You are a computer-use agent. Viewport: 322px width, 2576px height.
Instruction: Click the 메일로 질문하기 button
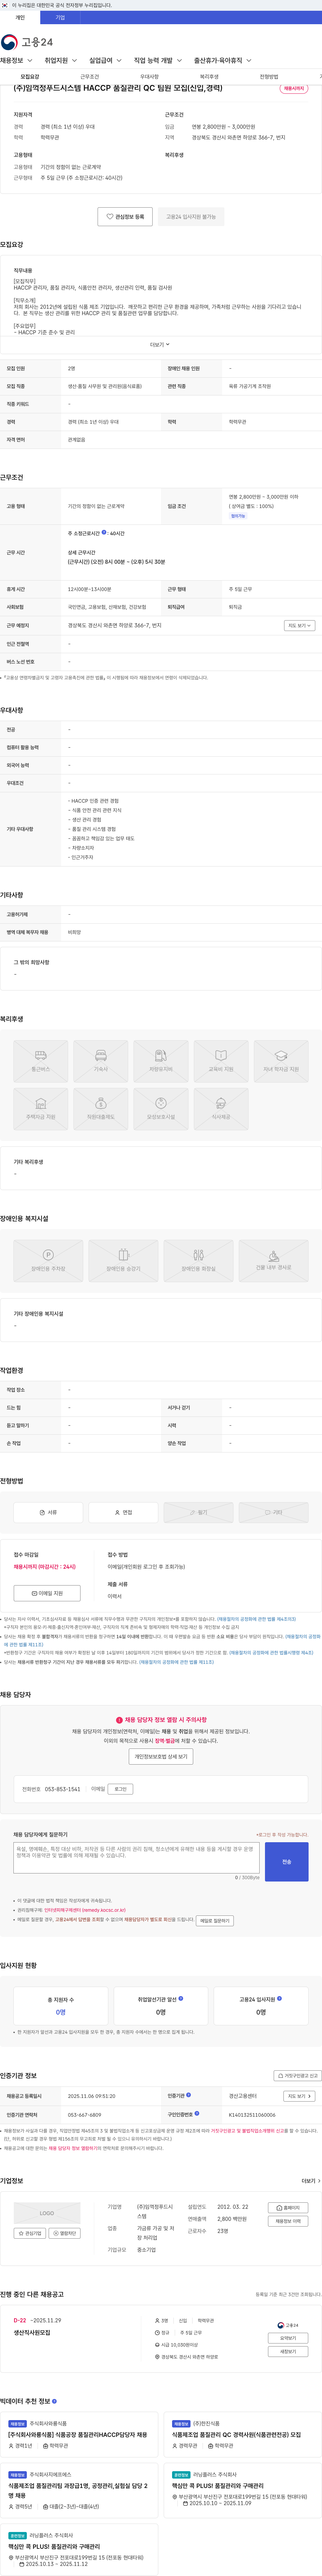point(214,1921)
